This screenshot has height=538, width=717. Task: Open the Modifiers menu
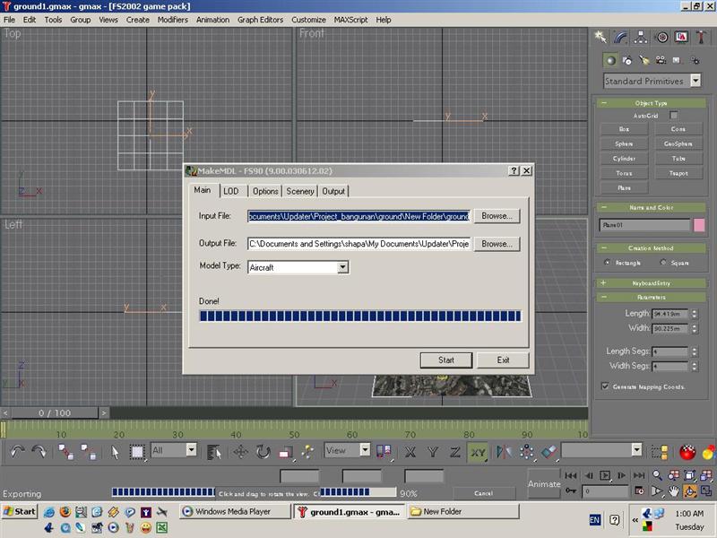[172, 19]
